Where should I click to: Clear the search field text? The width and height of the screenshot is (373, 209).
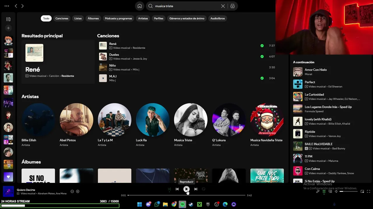click(223, 6)
